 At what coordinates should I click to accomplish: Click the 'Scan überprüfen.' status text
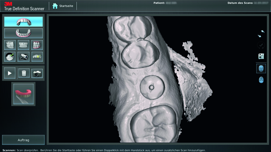click(x=28, y=150)
